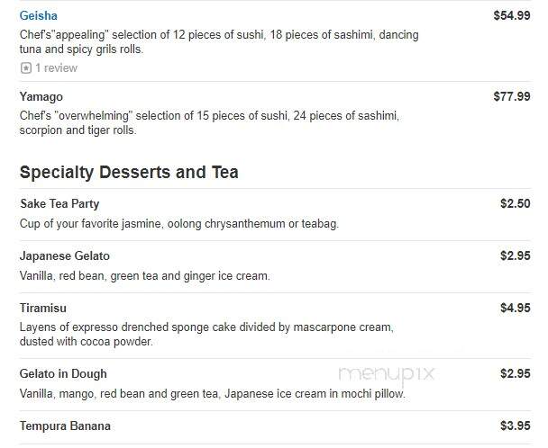
Task: Click the menupix watermark logo
Action: 387,374
